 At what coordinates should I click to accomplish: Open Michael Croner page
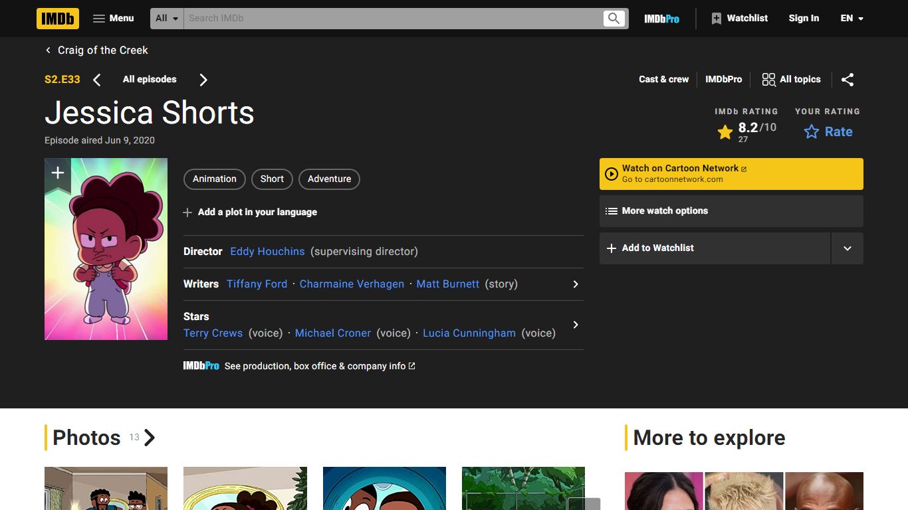click(333, 333)
